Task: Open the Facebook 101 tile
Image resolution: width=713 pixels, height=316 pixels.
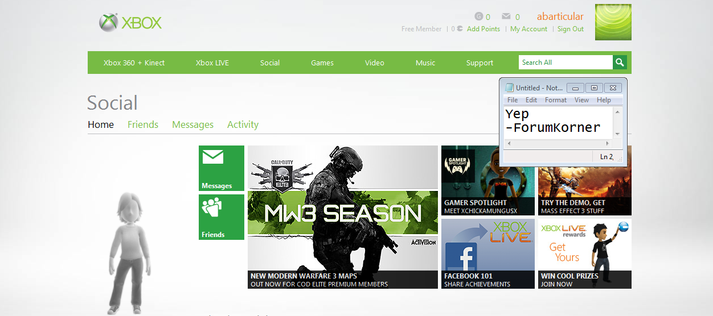Action: click(488, 253)
